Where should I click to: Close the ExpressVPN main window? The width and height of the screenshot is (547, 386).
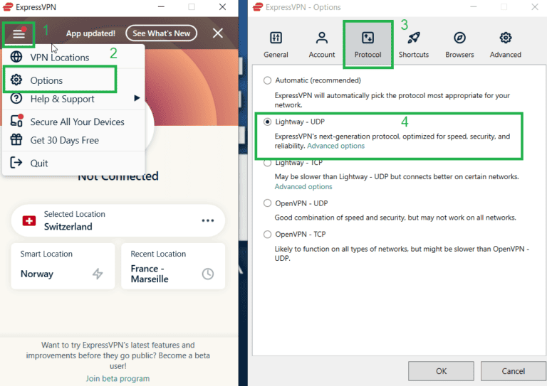tap(222, 6)
